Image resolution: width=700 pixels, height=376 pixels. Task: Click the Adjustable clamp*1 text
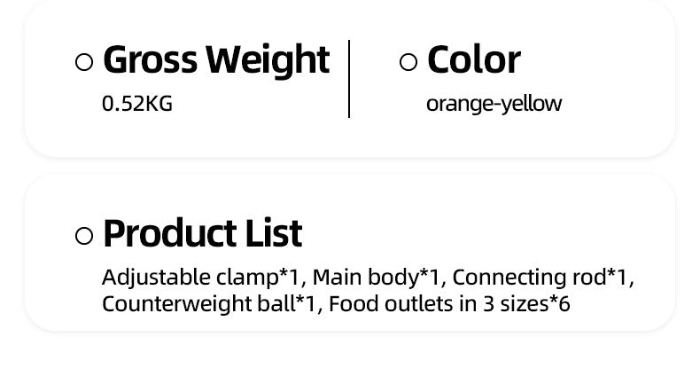tap(200, 278)
